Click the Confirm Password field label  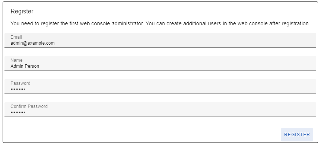29,106
